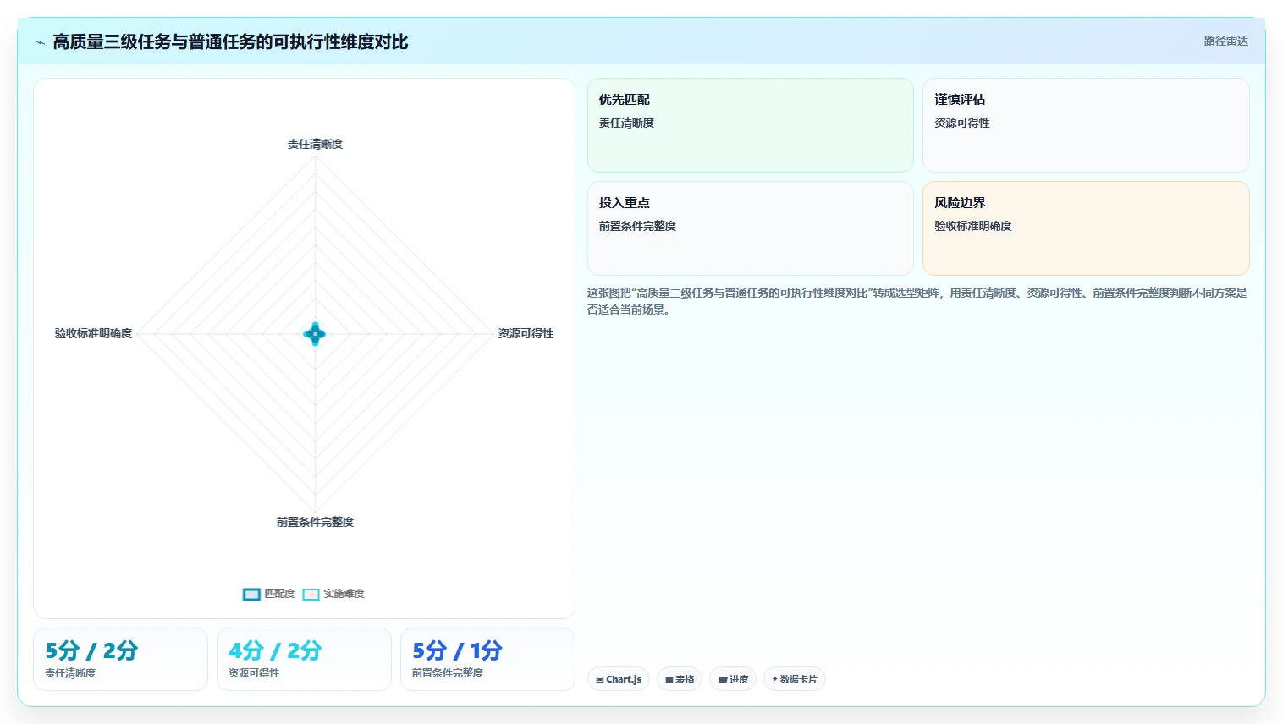
Task: Click 责任清晰度 text in 优先匹配 card
Action: [626, 123]
